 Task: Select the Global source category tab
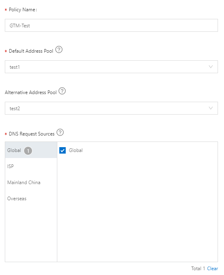pyautogui.click(x=31, y=150)
